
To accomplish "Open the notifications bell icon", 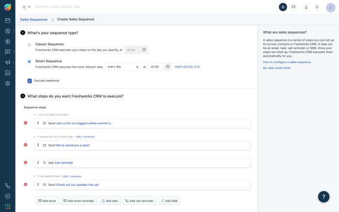I will (317, 7).
